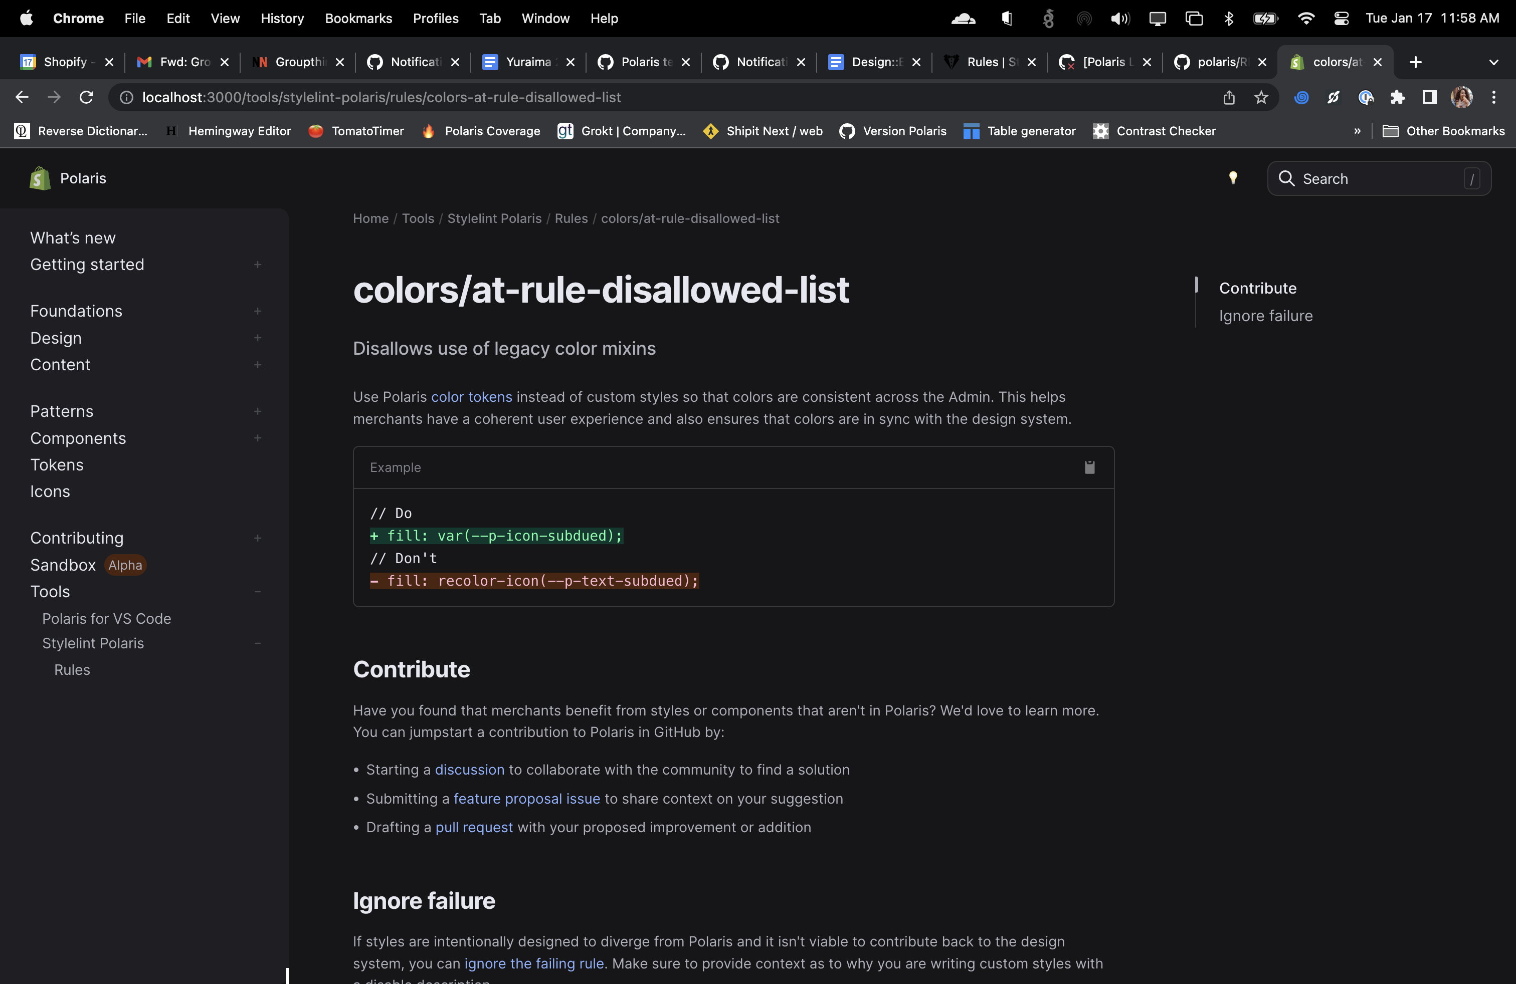Viewport: 1516px width, 984px height.
Task: Expand the Getting started section
Action: coord(257,265)
